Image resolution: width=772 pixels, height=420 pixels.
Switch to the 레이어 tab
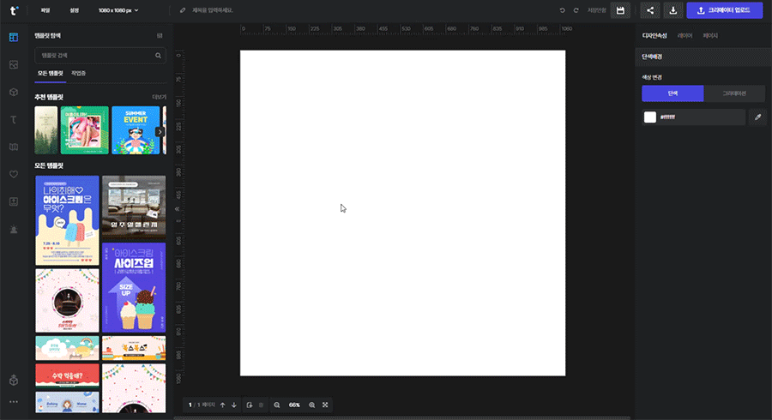(x=685, y=36)
